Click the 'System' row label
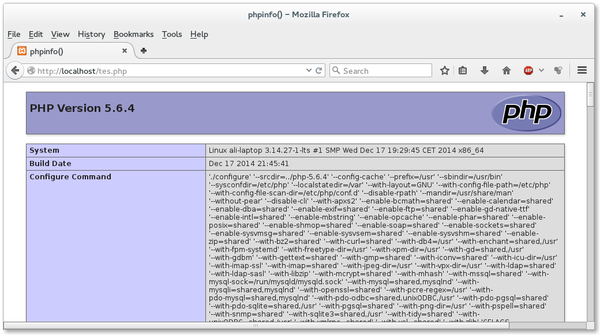Image resolution: width=600 pixels, height=335 pixels. pyautogui.click(x=44, y=150)
